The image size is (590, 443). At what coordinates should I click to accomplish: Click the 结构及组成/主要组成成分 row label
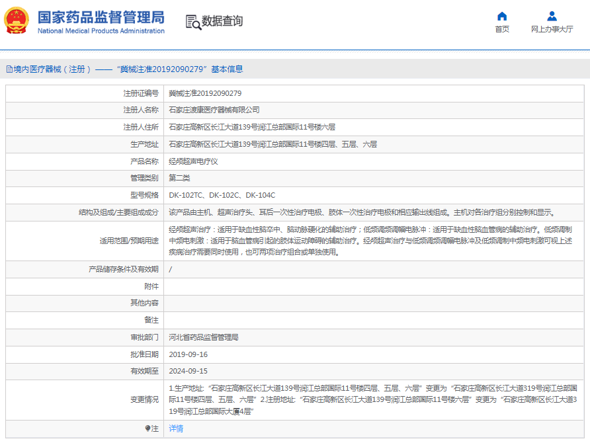(118, 212)
